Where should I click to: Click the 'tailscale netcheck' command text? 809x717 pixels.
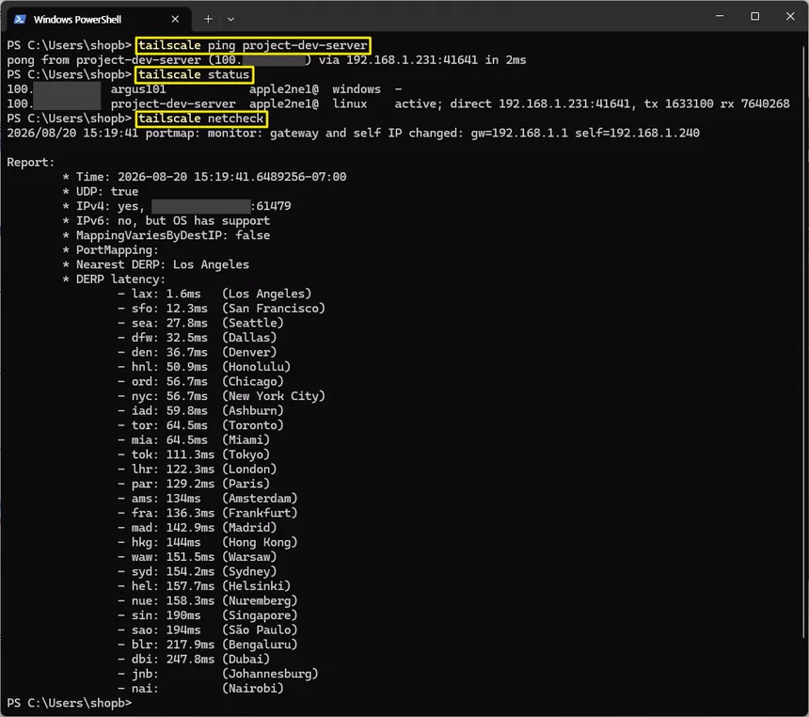coord(201,119)
